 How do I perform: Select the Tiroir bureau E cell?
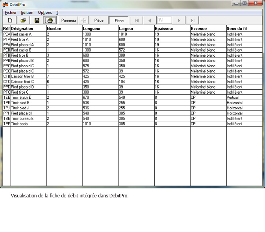point(29,118)
